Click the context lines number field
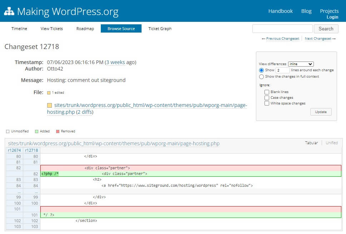 (x=282, y=70)
